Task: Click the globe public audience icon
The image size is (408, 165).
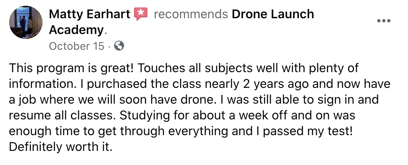Action: pos(119,46)
